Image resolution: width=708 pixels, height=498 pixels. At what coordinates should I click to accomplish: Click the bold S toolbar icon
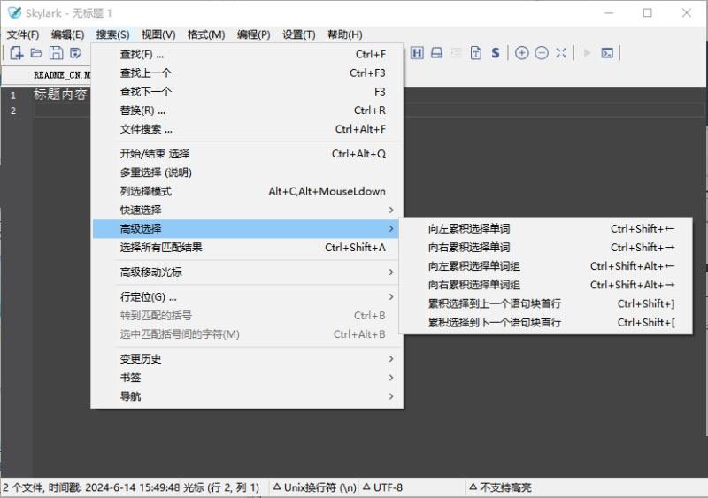(496, 53)
